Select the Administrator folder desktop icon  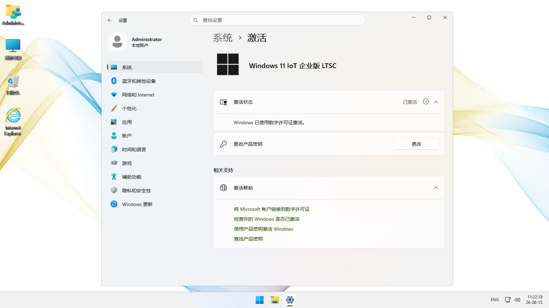tap(13, 14)
